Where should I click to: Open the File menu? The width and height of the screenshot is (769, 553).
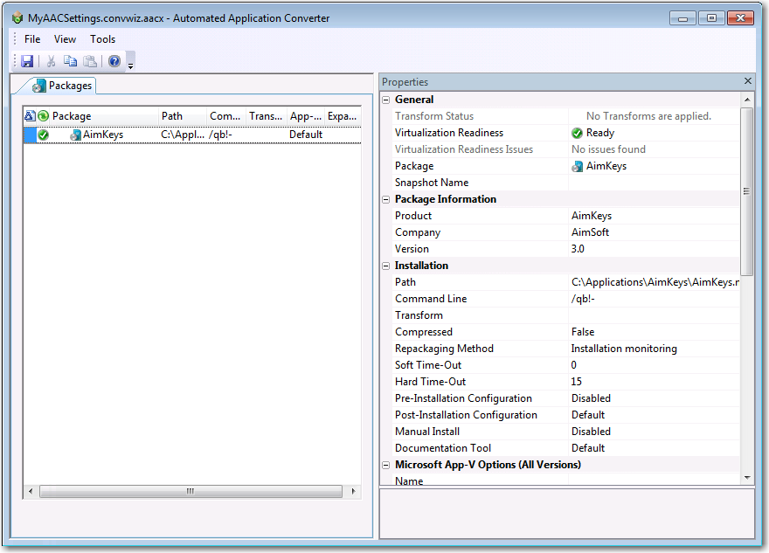pyautogui.click(x=32, y=39)
